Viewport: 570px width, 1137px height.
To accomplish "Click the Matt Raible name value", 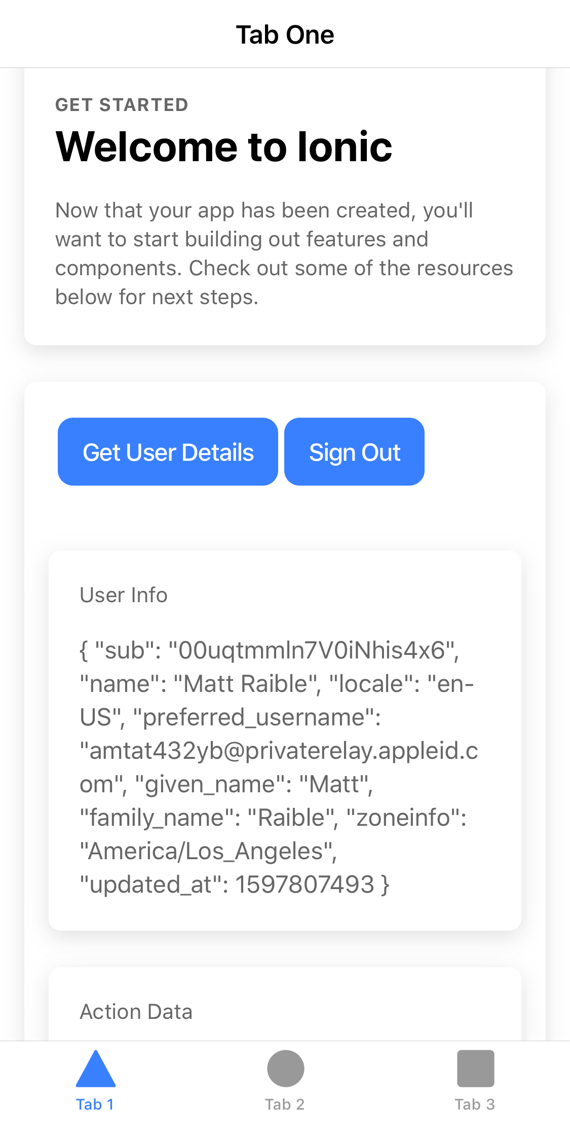I will (246, 684).
